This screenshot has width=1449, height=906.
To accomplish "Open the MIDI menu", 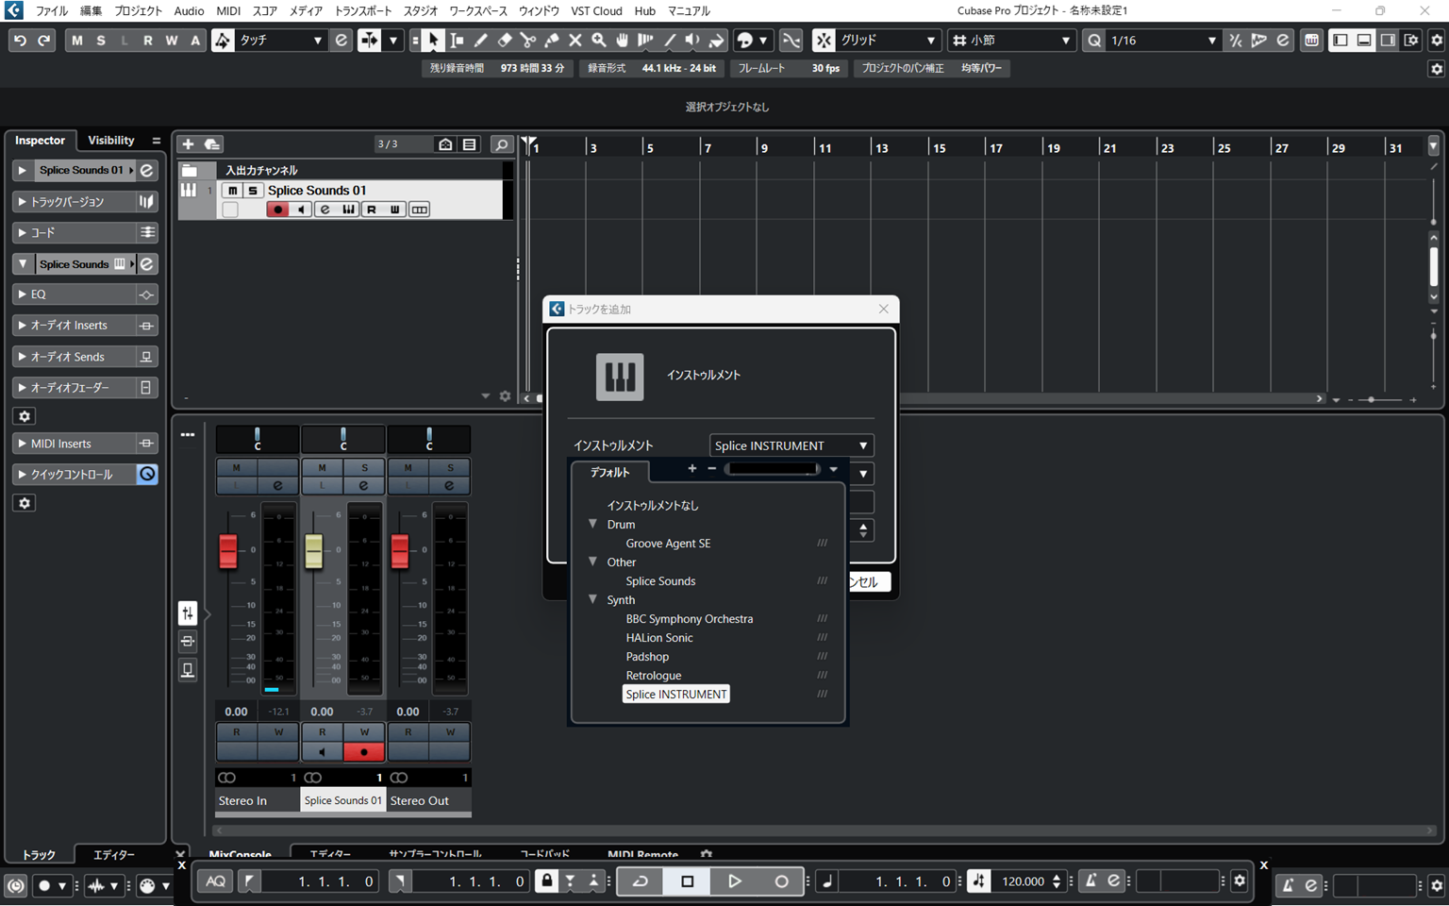I will pos(228,10).
